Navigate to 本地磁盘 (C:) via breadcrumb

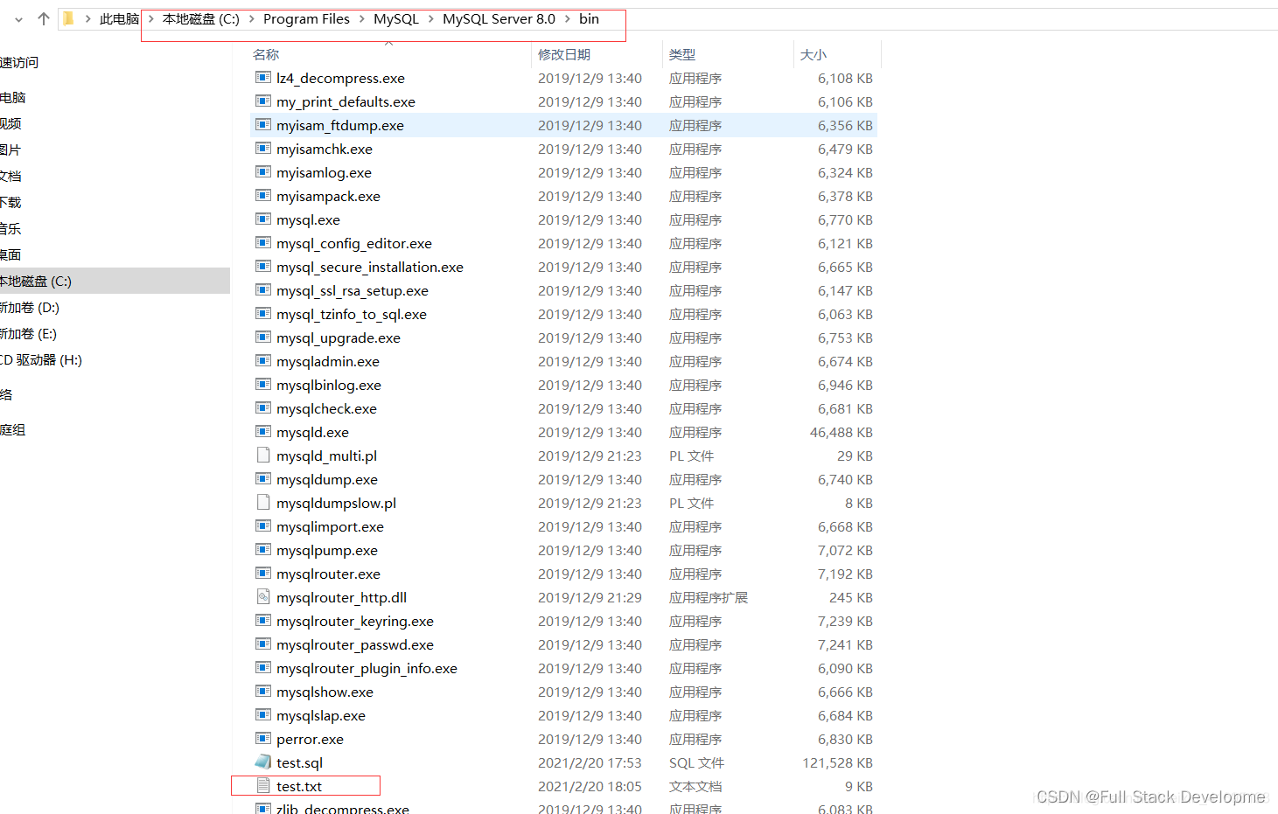coord(199,18)
